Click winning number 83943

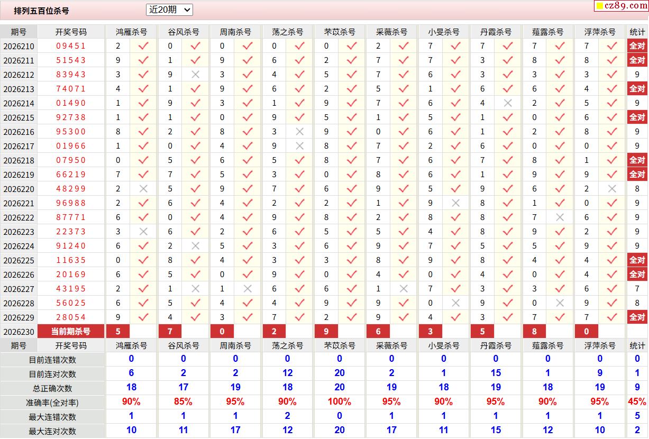point(71,75)
